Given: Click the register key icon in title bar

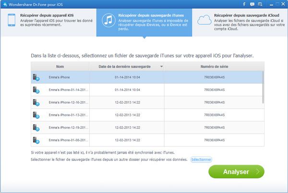Looking at the screenshot, I should 260,4.
